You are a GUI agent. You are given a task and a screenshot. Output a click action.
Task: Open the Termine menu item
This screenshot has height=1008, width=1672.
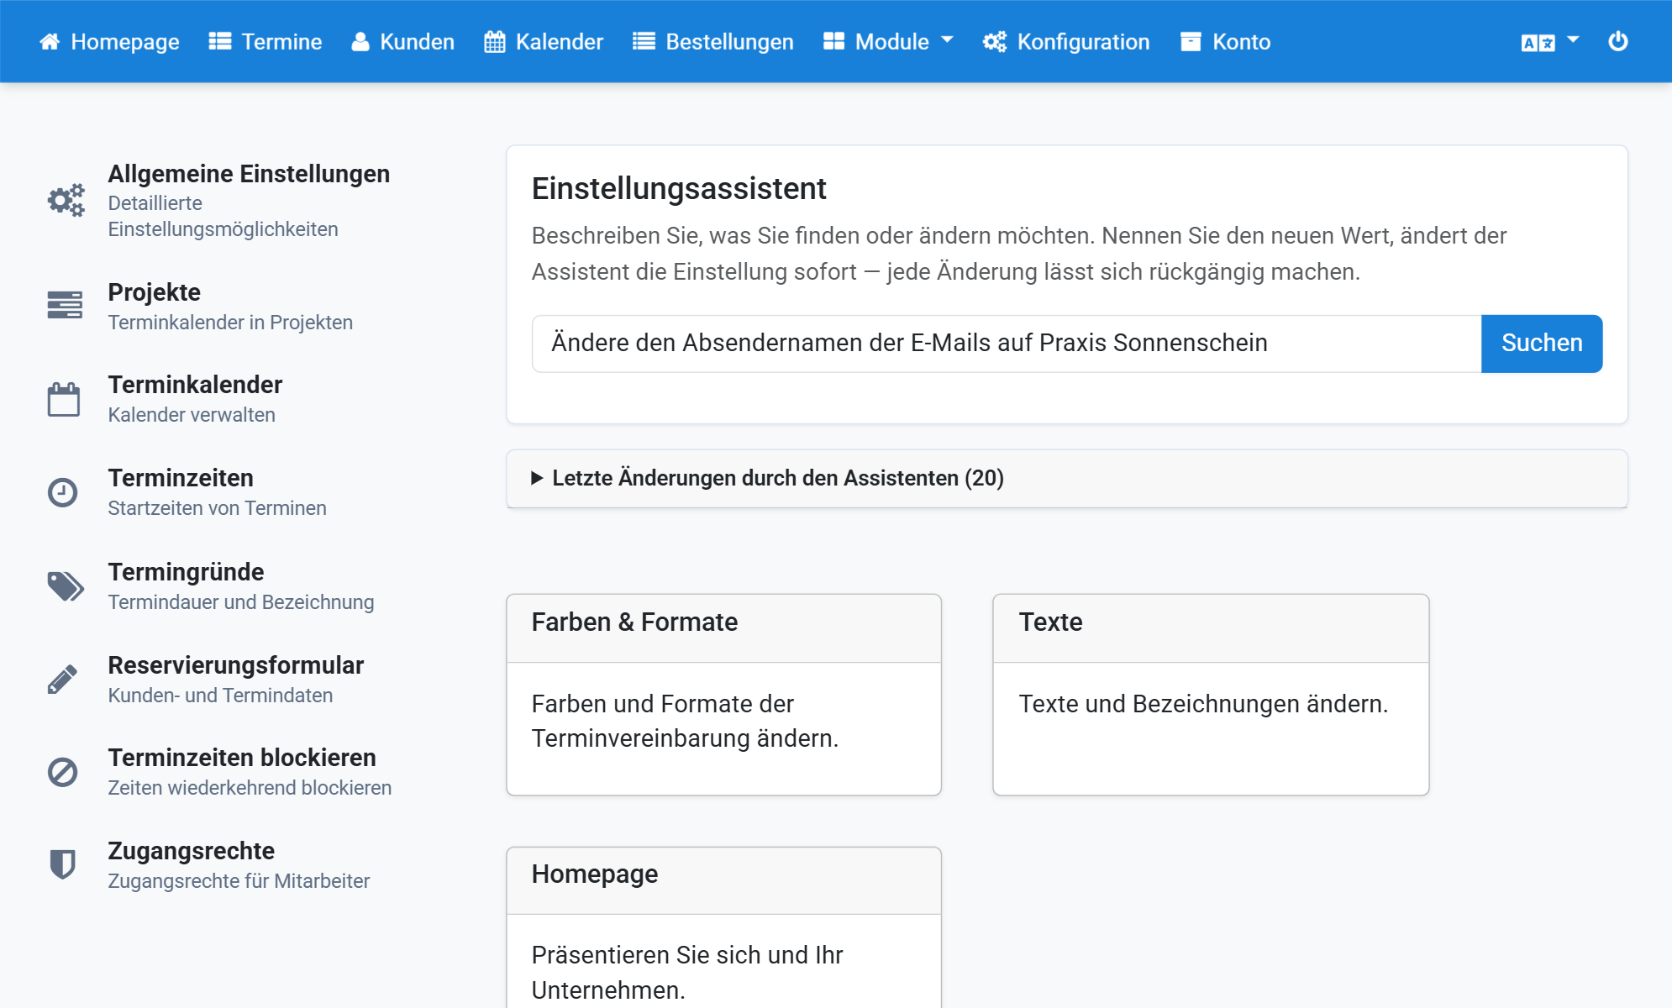click(x=266, y=42)
